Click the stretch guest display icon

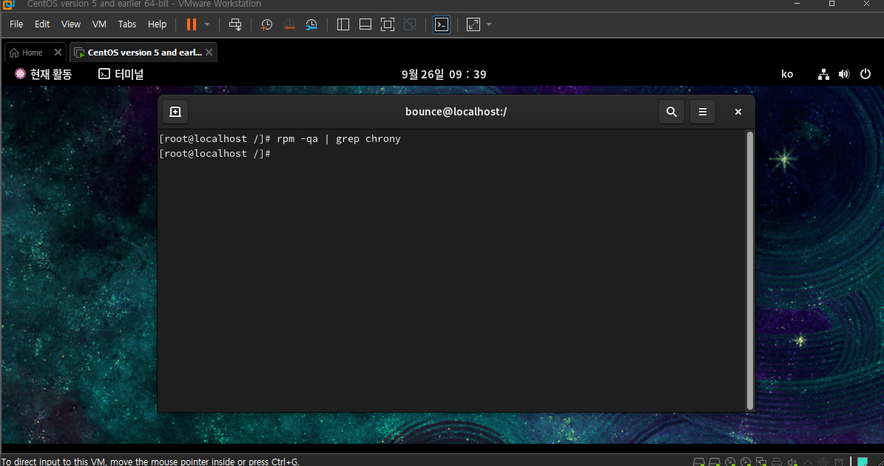pyautogui.click(x=473, y=24)
